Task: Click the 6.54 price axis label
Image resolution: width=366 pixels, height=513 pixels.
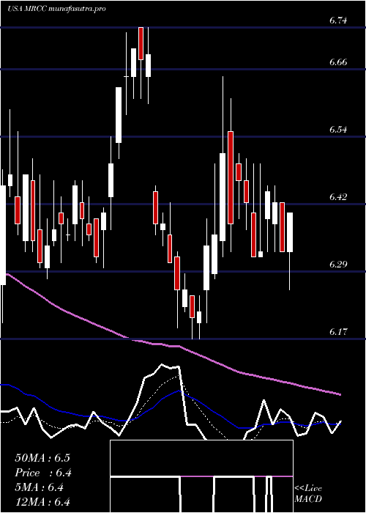Action: coord(338,129)
